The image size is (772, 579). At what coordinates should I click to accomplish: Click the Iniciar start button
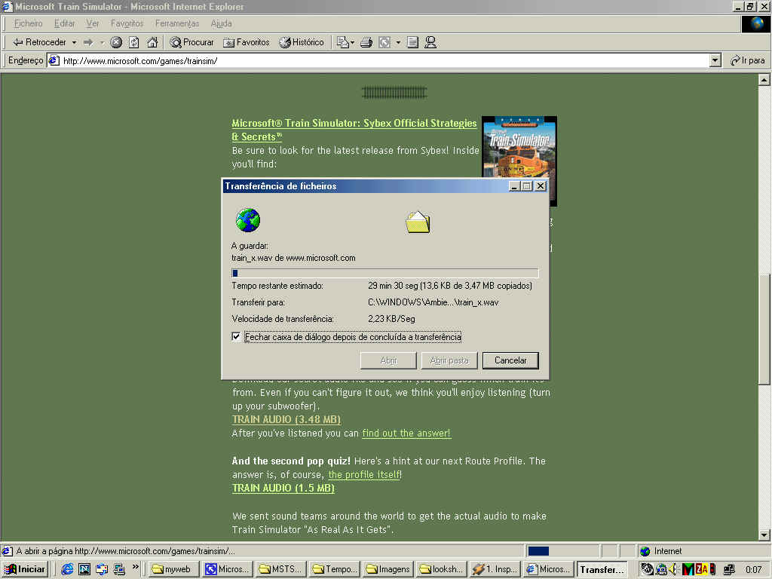click(x=25, y=569)
